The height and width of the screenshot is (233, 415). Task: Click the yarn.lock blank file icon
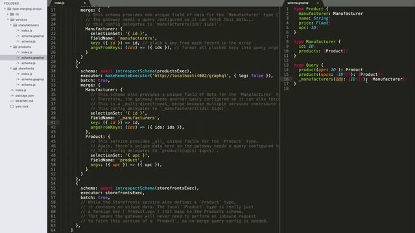click(x=12, y=106)
